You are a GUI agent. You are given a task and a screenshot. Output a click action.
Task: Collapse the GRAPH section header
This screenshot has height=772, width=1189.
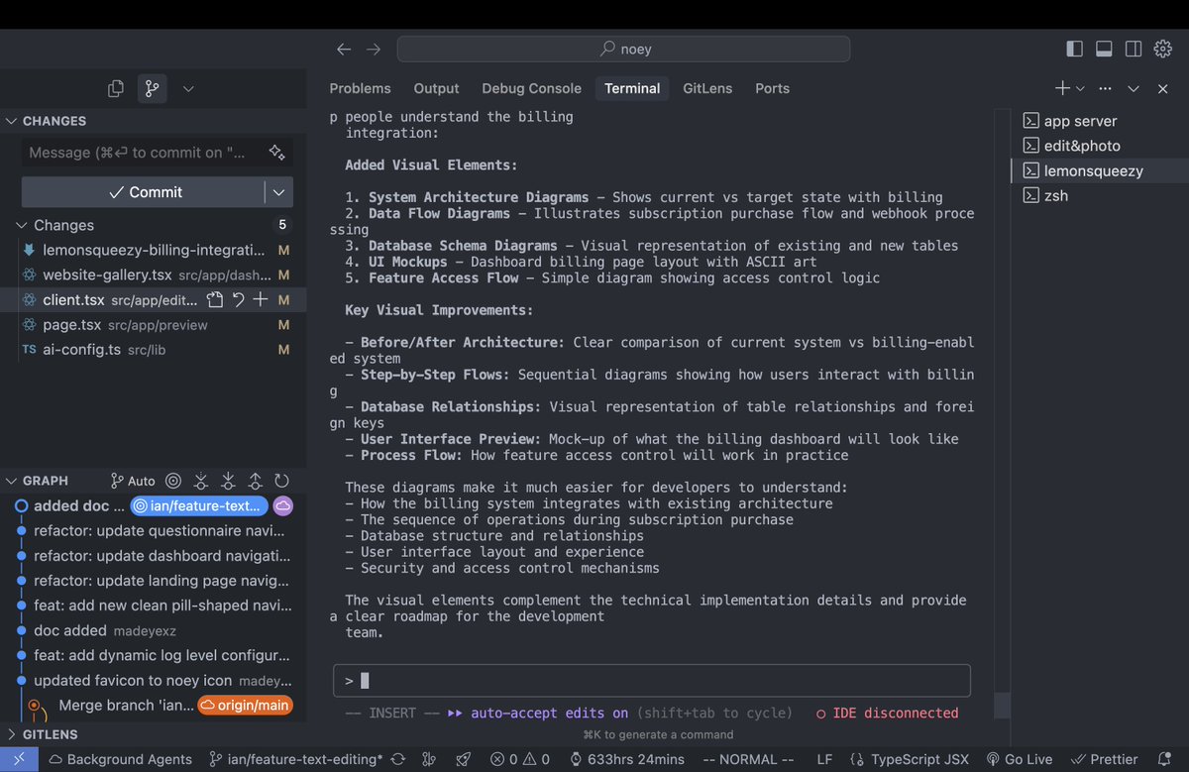[x=48, y=481]
